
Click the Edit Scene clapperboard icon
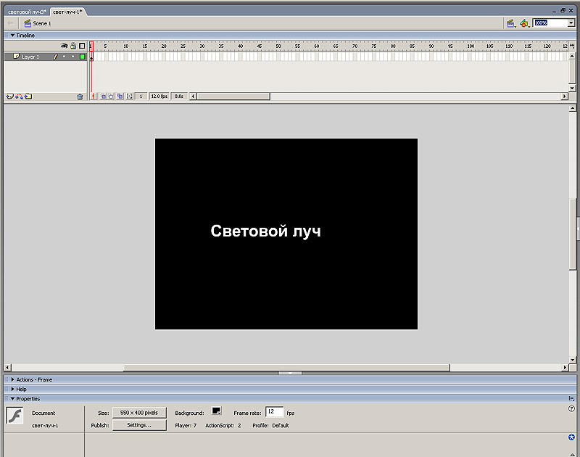point(510,23)
